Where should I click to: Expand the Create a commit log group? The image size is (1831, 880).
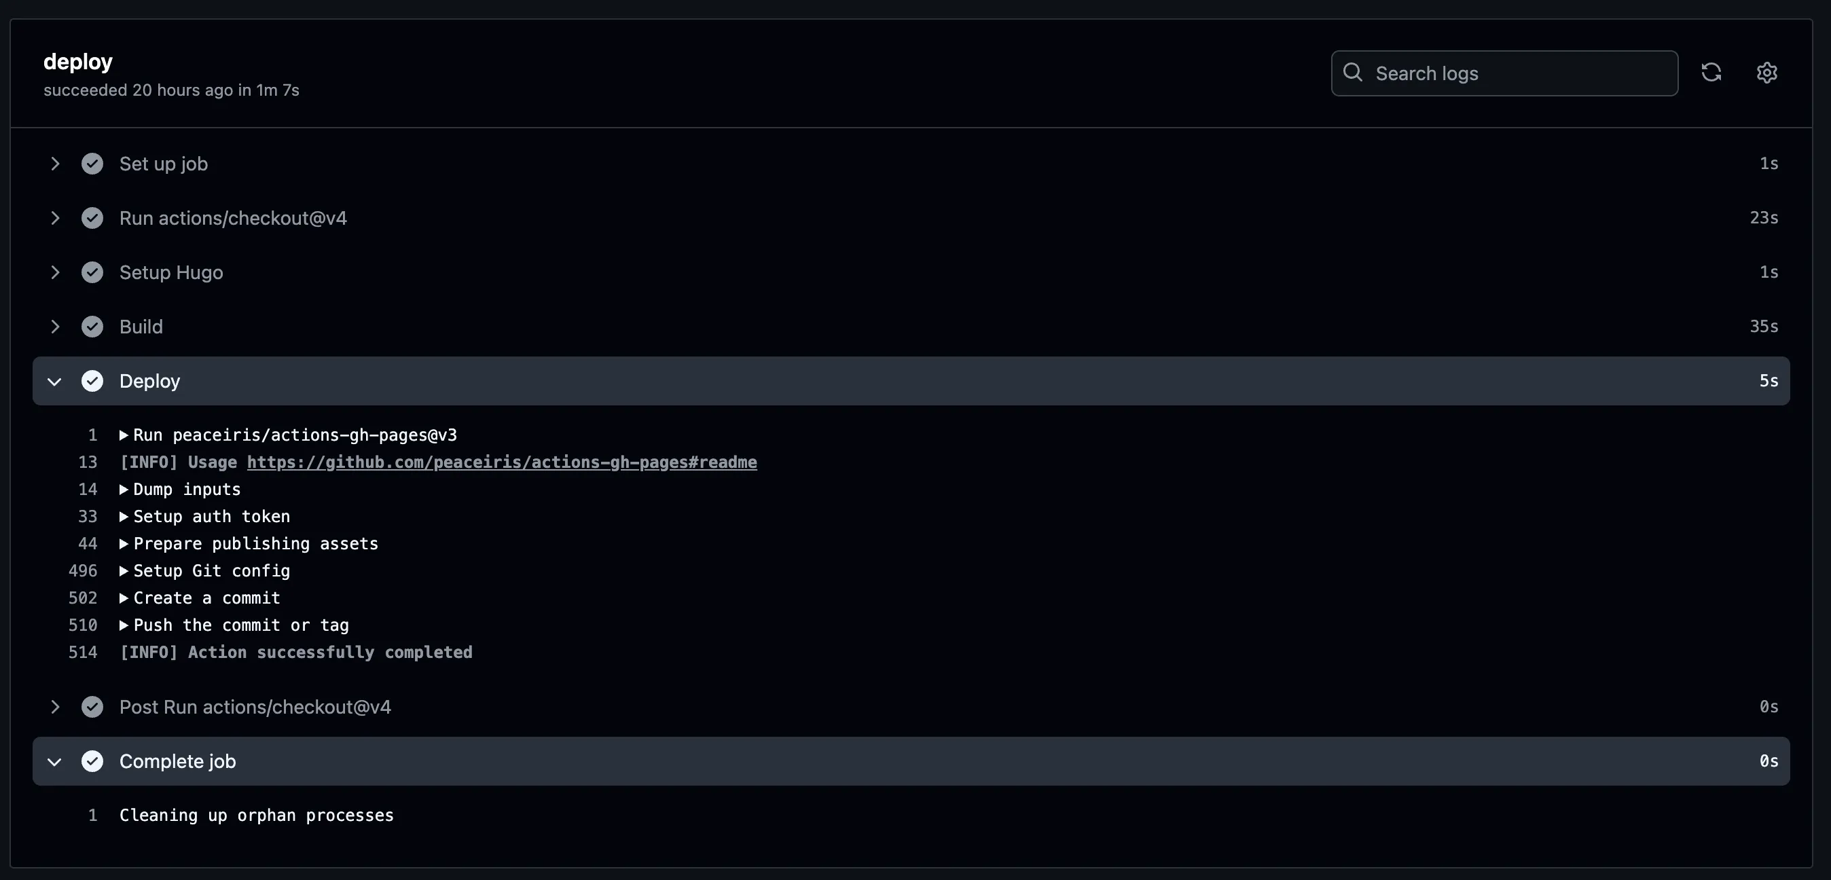(x=124, y=598)
